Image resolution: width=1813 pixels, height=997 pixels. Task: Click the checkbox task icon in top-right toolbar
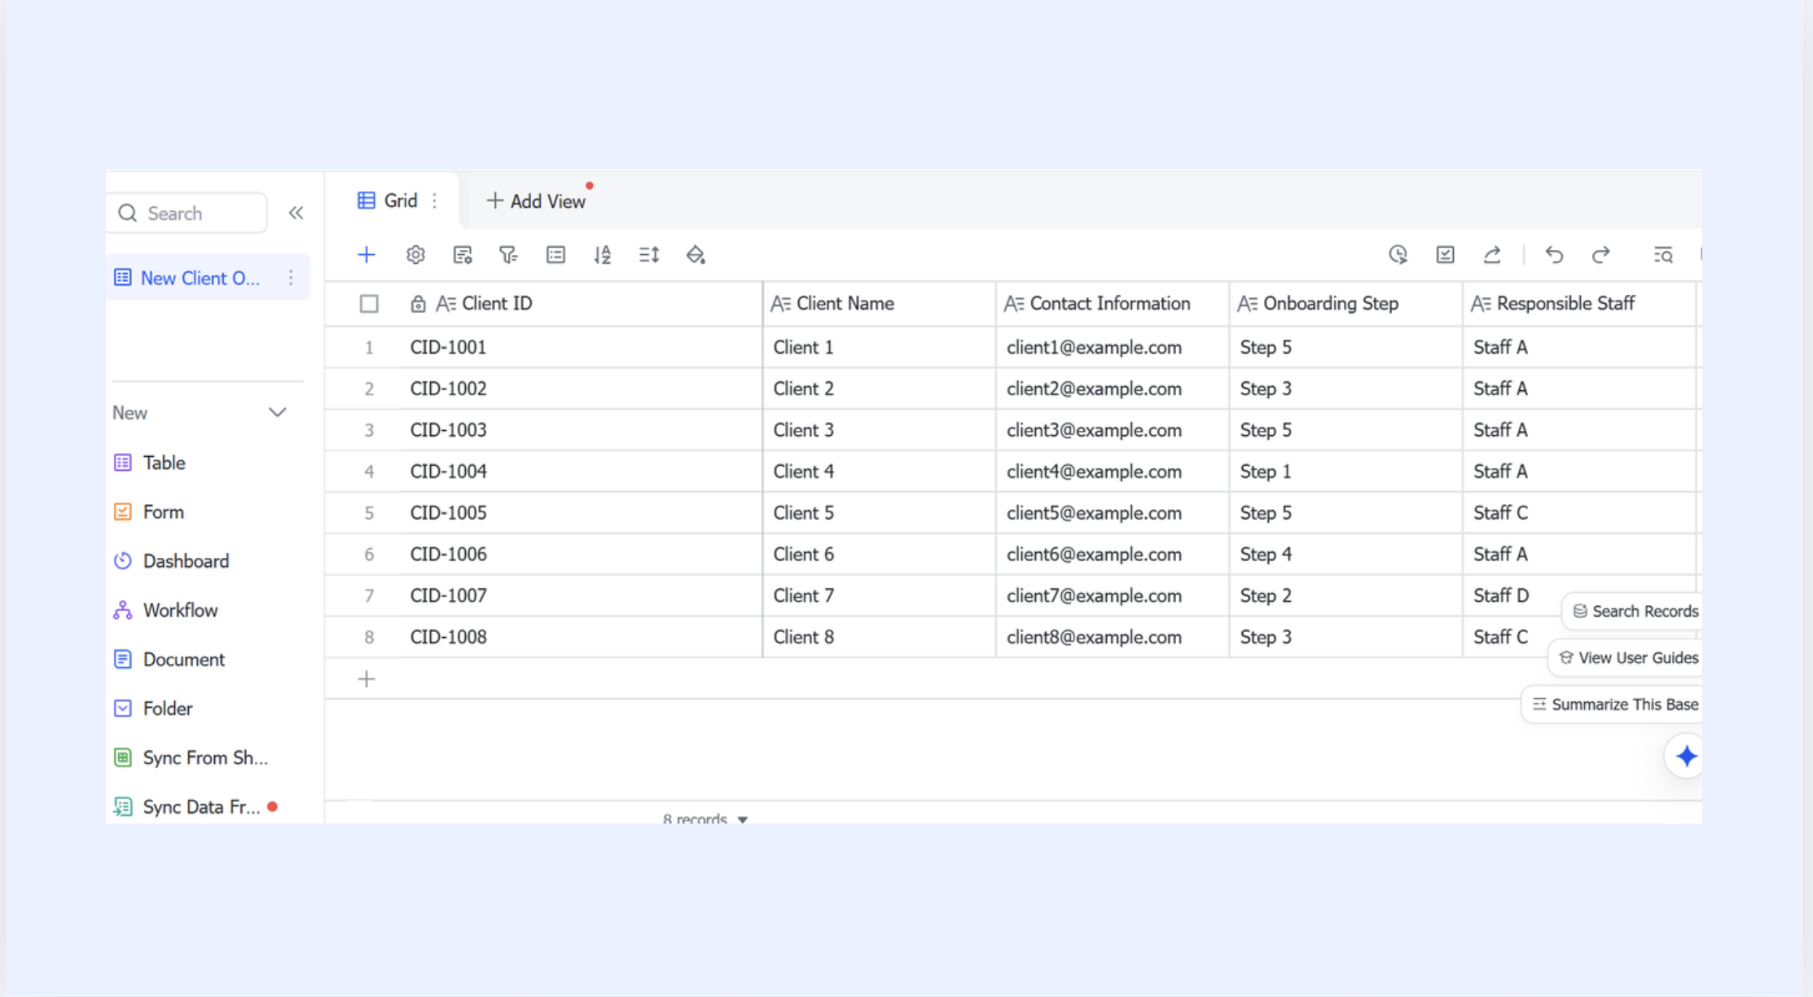1445,255
